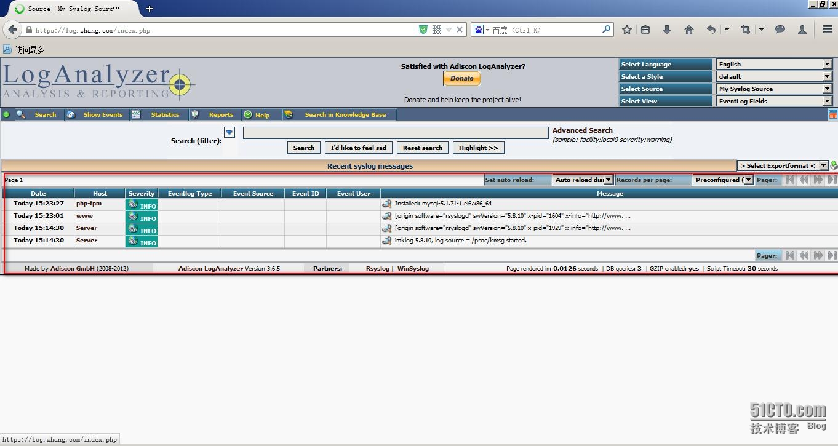Open the Select Source dropdown
The height and width of the screenshot is (446, 838).
click(774, 89)
